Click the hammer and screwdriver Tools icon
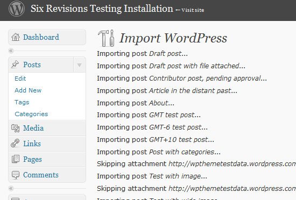This screenshot has height=200, width=296. click(106, 38)
